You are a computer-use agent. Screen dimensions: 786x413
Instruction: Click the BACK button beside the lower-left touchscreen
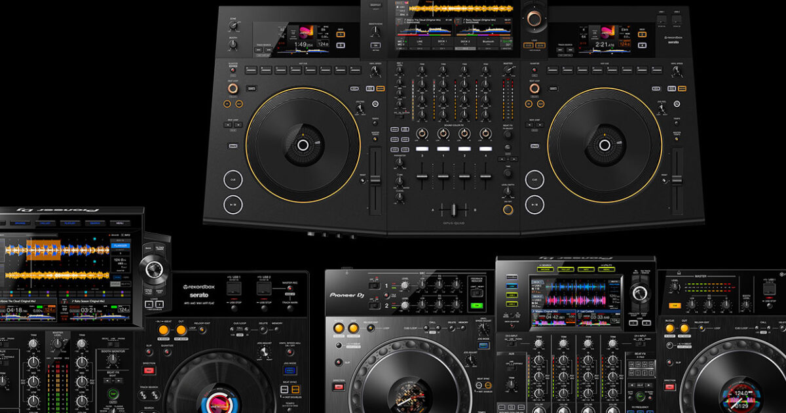pyautogui.click(x=148, y=248)
